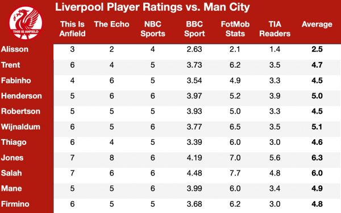Click the 'Average' column header

point(317,24)
